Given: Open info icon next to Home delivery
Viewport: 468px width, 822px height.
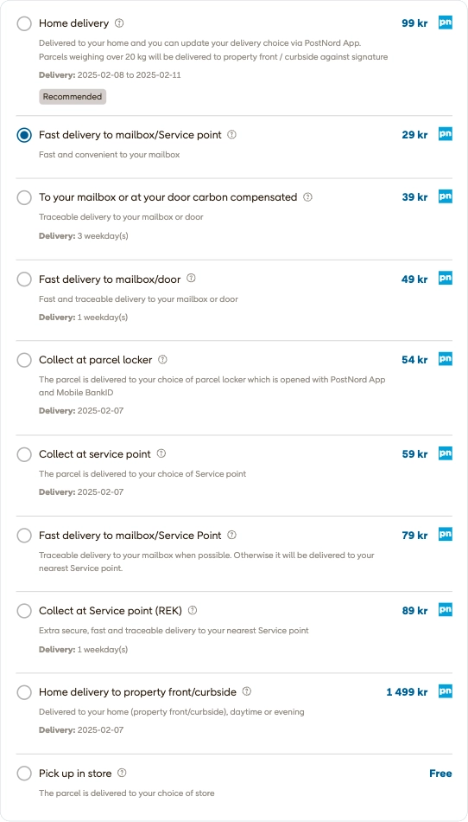Looking at the screenshot, I should 119,23.
